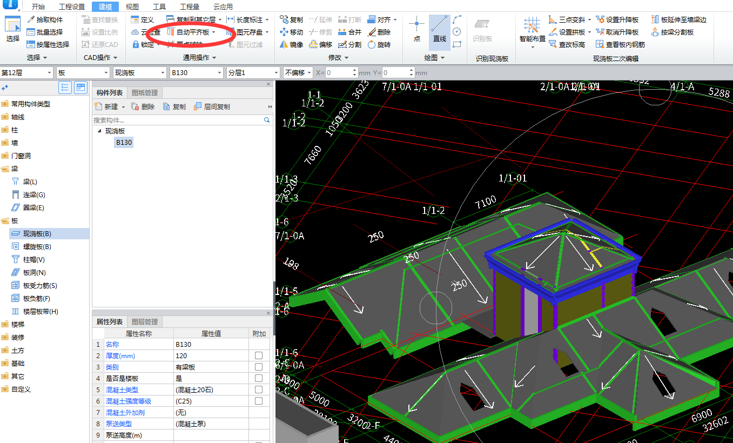This screenshot has height=443, width=733.
Task: Open the 第12层 floor dropdown
Action: [26, 72]
